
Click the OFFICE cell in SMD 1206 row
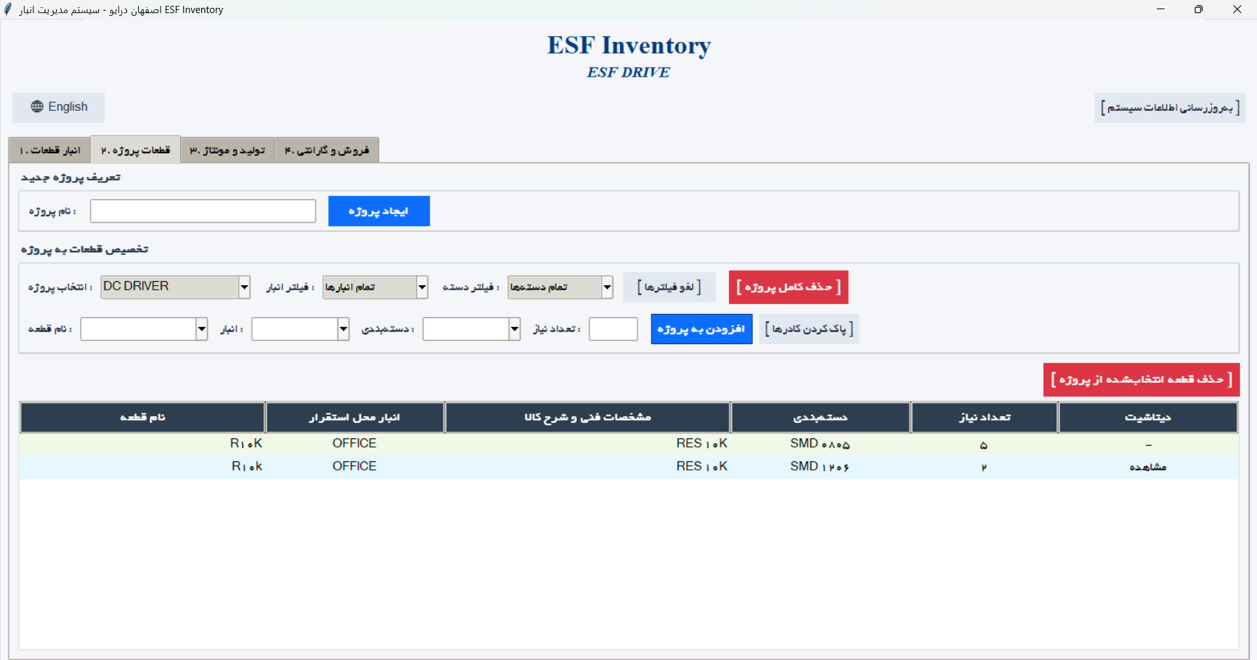(355, 467)
